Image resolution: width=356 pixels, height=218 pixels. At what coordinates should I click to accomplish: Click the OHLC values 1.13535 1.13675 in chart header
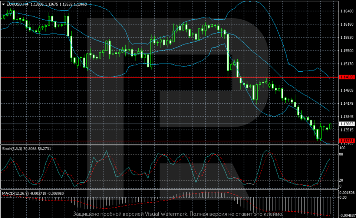click(44, 4)
